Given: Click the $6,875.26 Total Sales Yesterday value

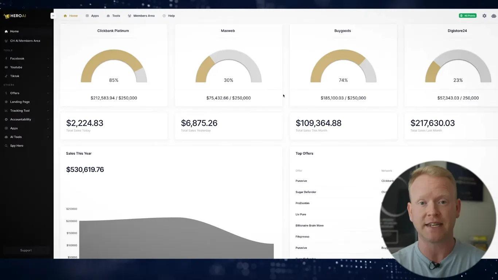Looking at the screenshot, I should pos(199,123).
